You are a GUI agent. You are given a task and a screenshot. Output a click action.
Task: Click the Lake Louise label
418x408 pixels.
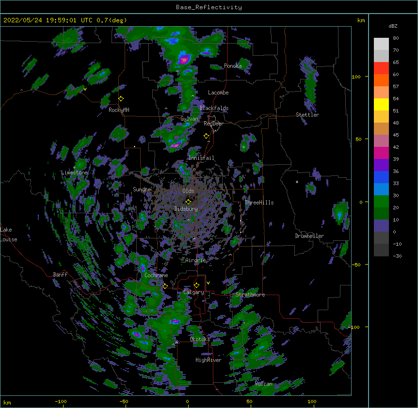pyautogui.click(x=8, y=235)
